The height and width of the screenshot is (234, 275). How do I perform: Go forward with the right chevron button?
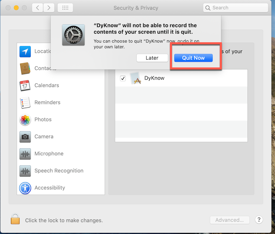49,8
